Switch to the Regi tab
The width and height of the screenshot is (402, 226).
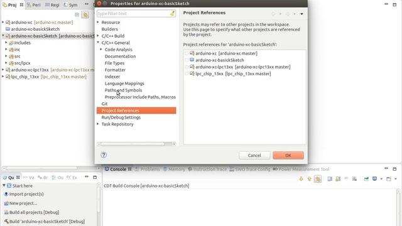tap(52, 5)
